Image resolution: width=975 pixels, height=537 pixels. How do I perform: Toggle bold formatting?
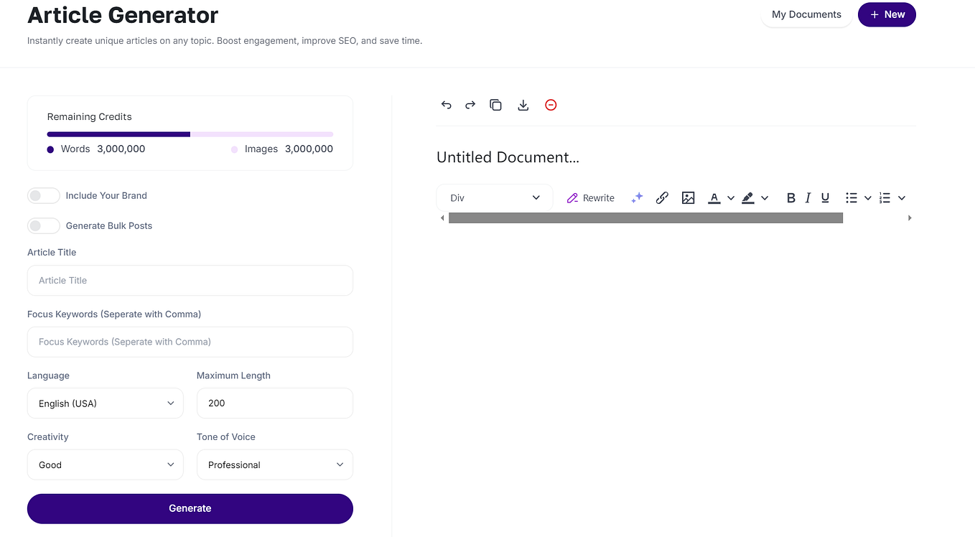[x=790, y=197]
